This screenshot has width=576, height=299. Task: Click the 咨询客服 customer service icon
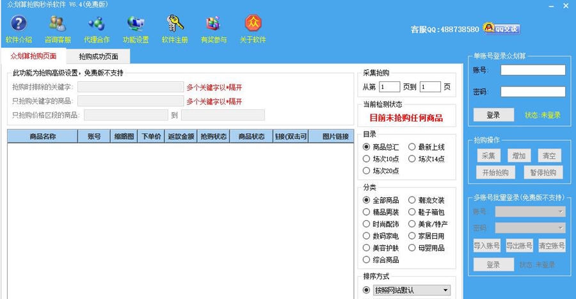[x=58, y=24]
